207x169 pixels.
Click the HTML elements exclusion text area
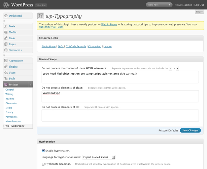[x=120, y=77]
